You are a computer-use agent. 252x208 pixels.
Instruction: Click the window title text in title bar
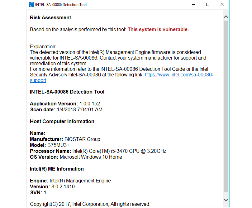tap(61, 5)
